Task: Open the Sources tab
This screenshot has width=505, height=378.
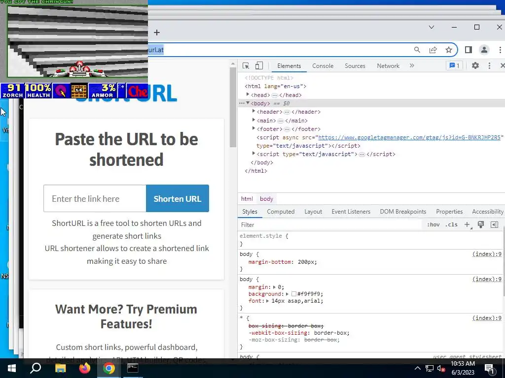Action: click(x=355, y=66)
